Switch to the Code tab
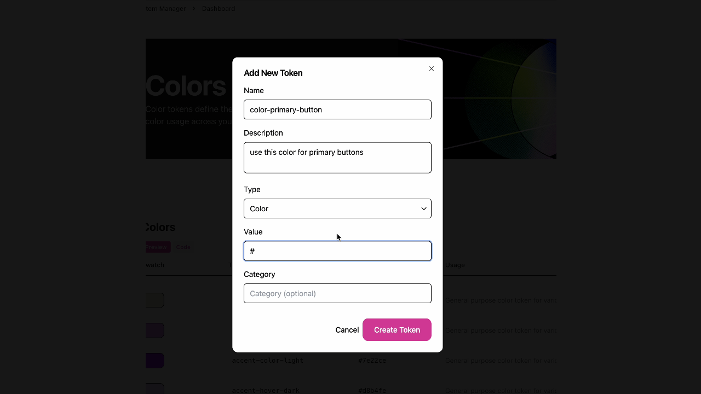Viewport: 701px width, 394px height. [x=183, y=247]
